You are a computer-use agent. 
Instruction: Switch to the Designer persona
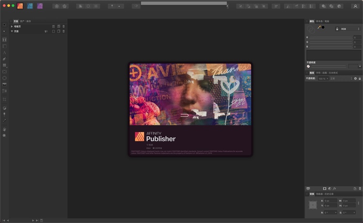click(30, 6)
